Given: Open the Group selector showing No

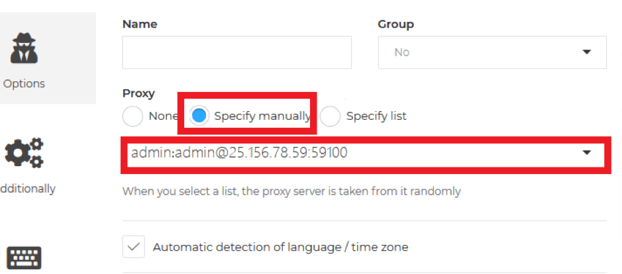Looking at the screenshot, I should [492, 52].
